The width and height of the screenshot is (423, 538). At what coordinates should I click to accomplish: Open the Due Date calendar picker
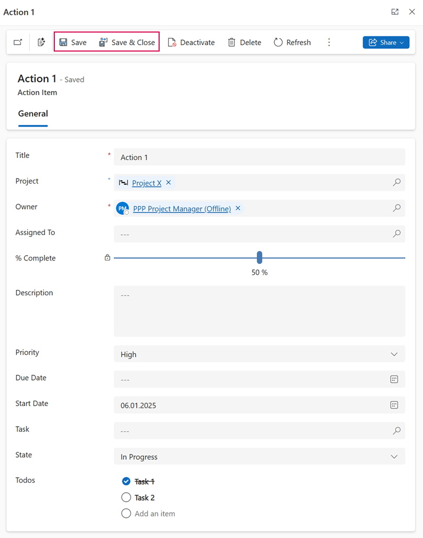point(394,379)
